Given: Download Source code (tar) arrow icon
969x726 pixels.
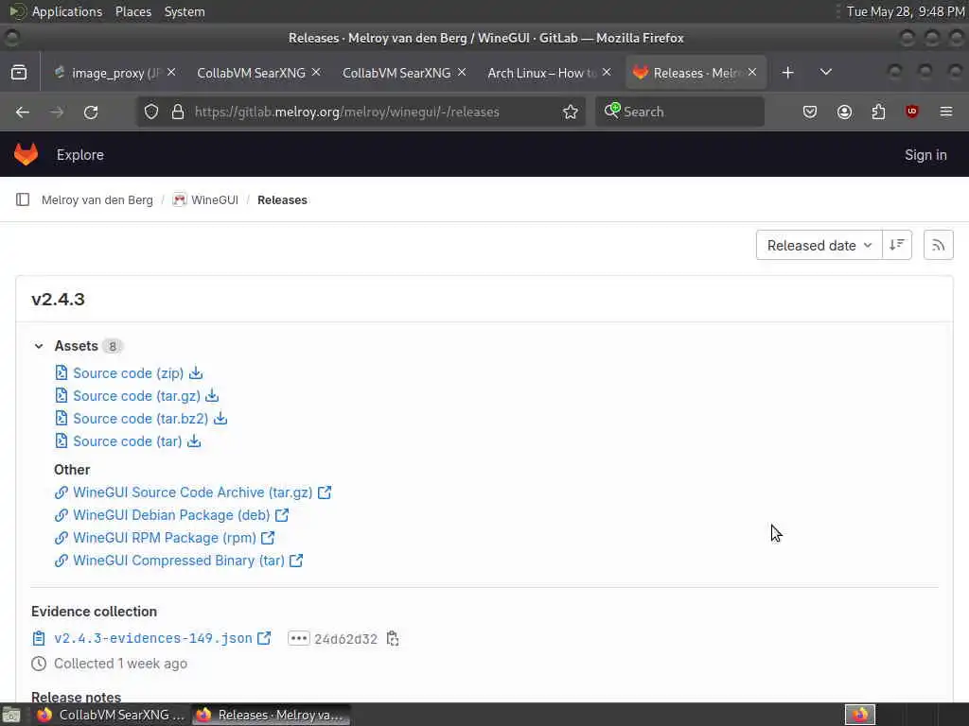Looking at the screenshot, I should (x=194, y=441).
